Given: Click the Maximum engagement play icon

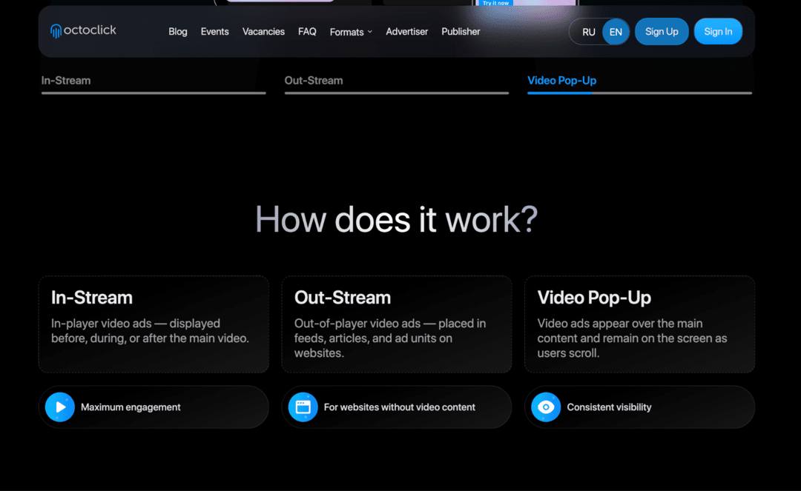Looking at the screenshot, I should (x=60, y=407).
